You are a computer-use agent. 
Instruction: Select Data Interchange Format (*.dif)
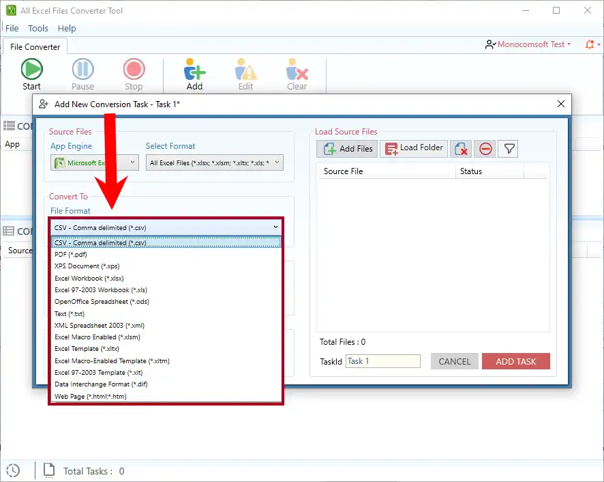pyautogui.click(x=166, y=384)
